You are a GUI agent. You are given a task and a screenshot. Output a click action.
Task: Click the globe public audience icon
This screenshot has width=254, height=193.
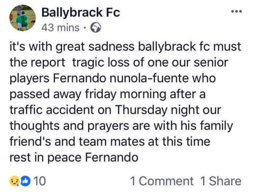point(95,28)
